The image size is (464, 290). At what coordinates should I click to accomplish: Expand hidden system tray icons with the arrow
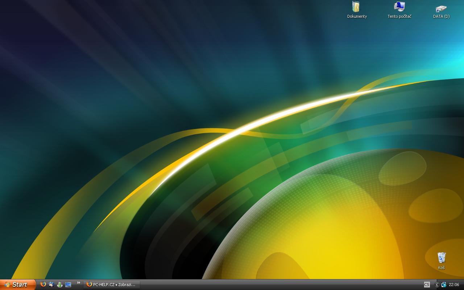pos(437,285)
